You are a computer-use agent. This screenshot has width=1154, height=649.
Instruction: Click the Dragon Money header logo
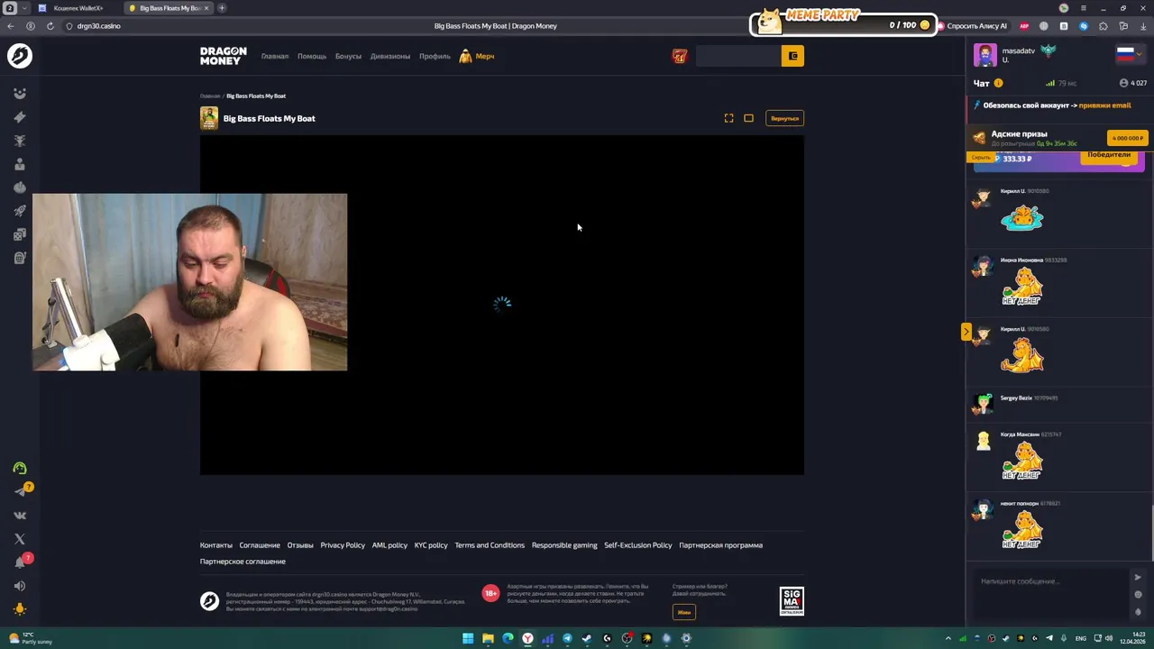click(223, 56)
